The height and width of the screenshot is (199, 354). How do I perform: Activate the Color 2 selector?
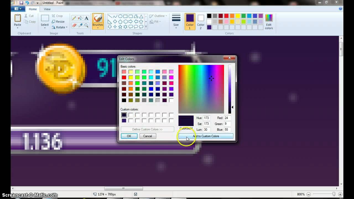(x=201, y=21)
